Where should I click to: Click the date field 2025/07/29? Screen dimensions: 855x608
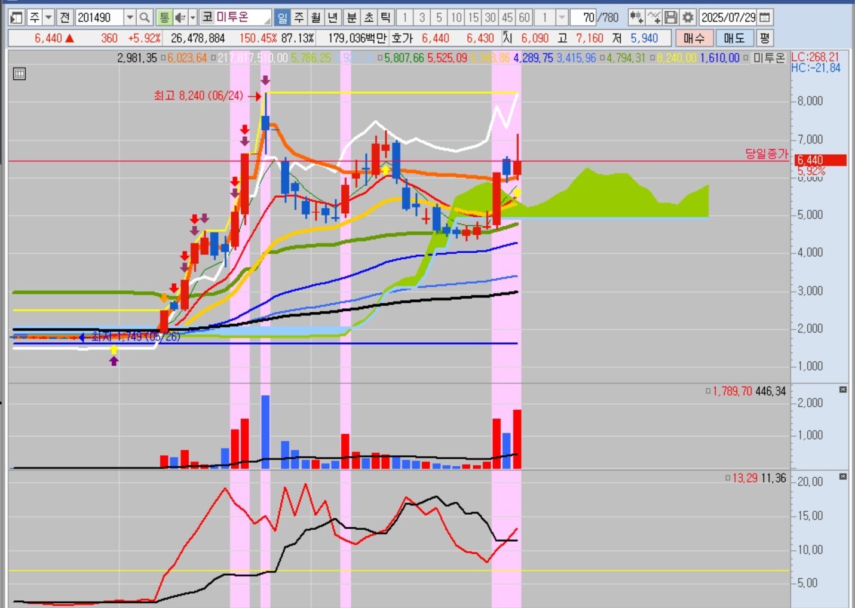tap(728, 17)
